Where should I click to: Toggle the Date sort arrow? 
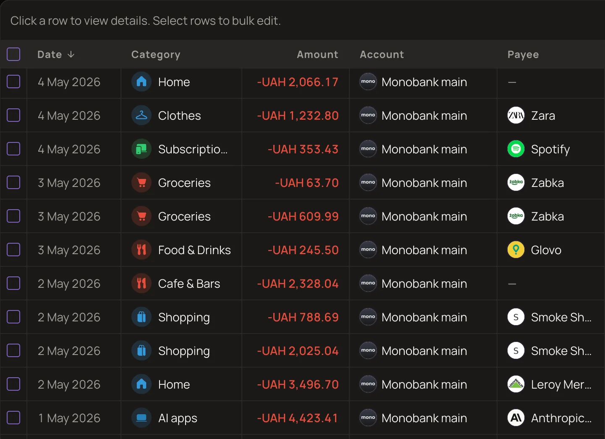pyautogui.click(x=71, y=55)
